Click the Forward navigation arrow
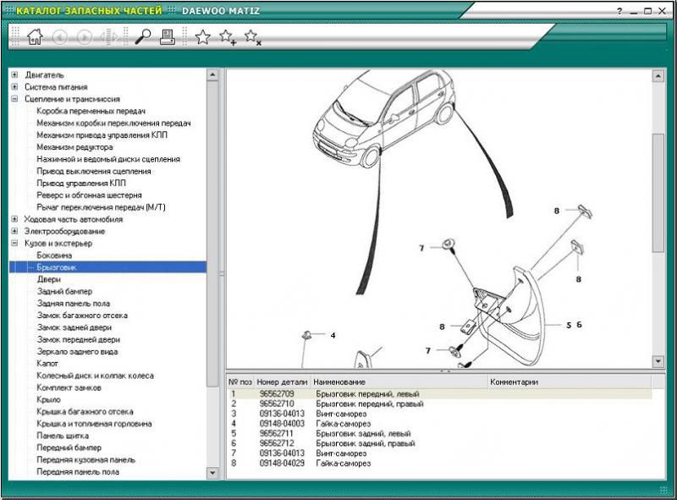 coord(85,36)
